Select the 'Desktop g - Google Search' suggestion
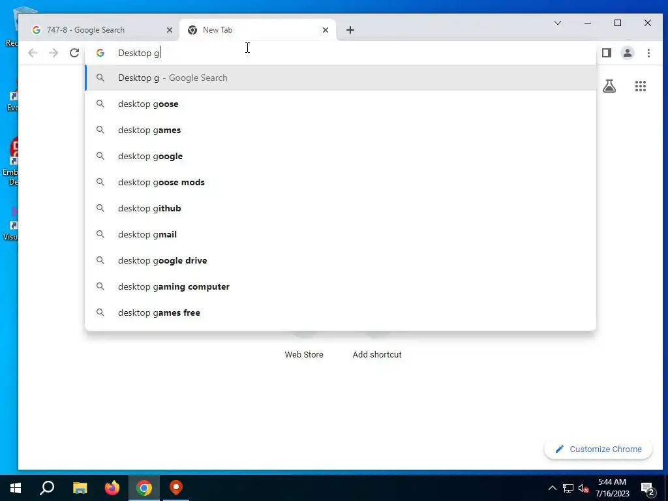The image size is (668, 501). 341,78
